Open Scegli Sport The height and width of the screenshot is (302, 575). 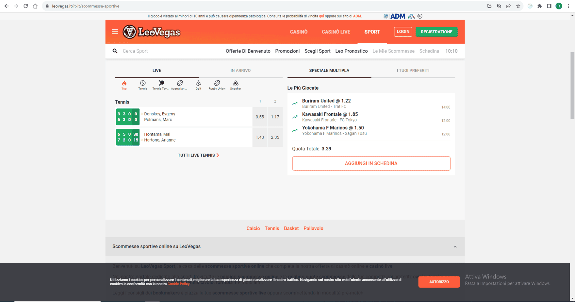click(x=318, y=51)
